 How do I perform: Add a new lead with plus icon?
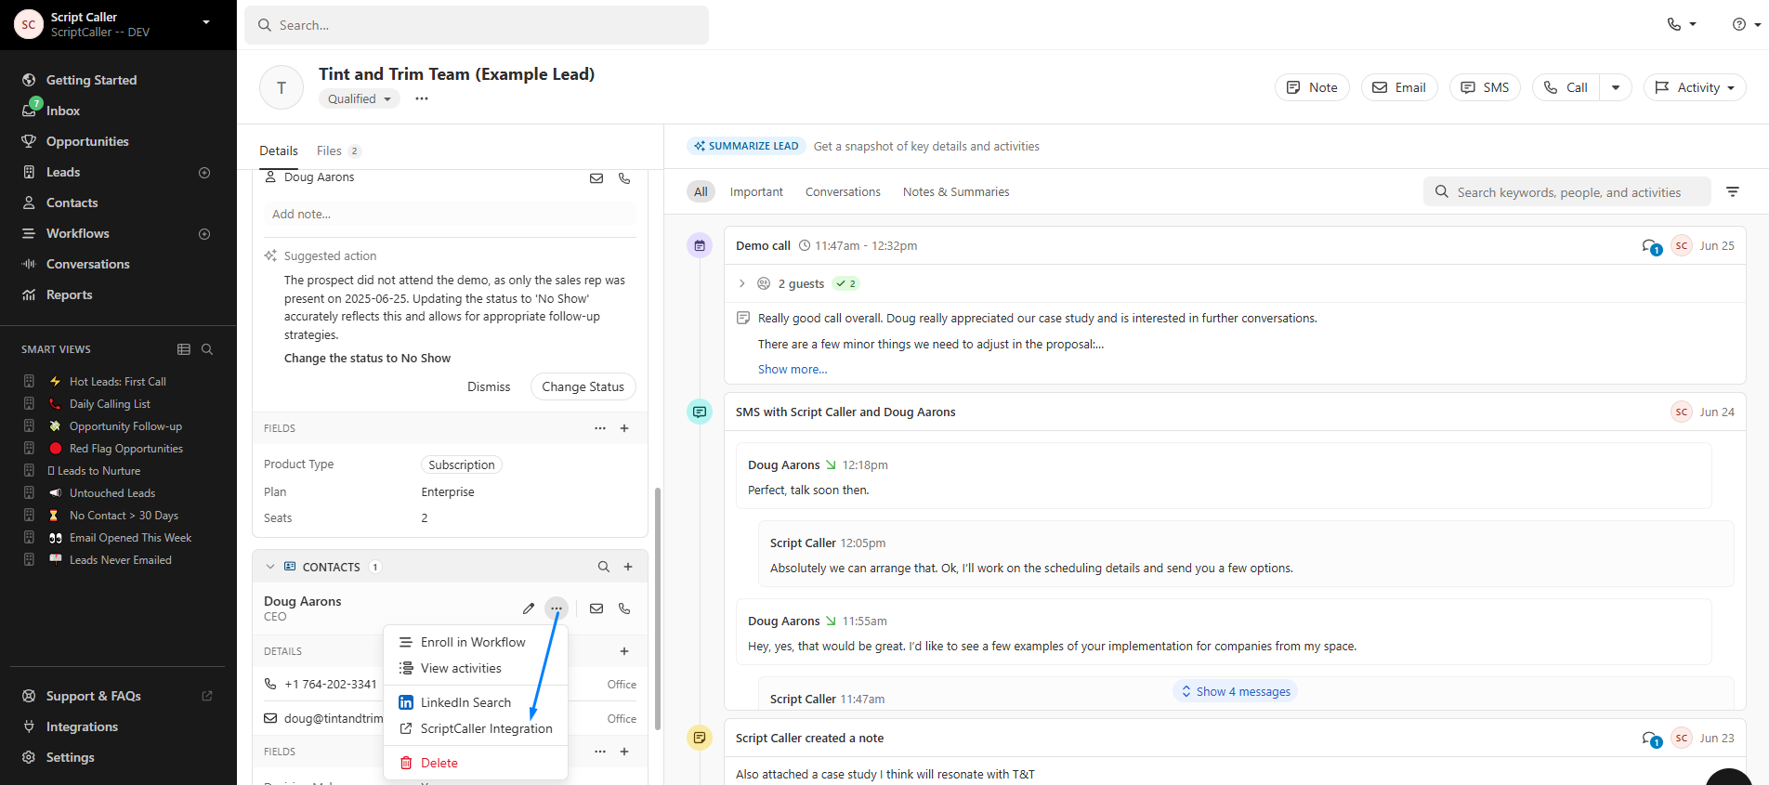tap(204, 172)
